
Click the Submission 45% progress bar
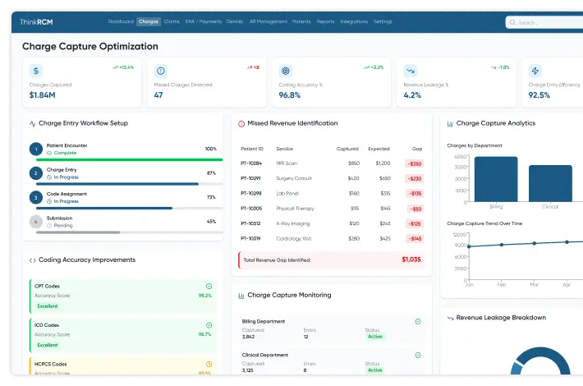pos(130,232)
